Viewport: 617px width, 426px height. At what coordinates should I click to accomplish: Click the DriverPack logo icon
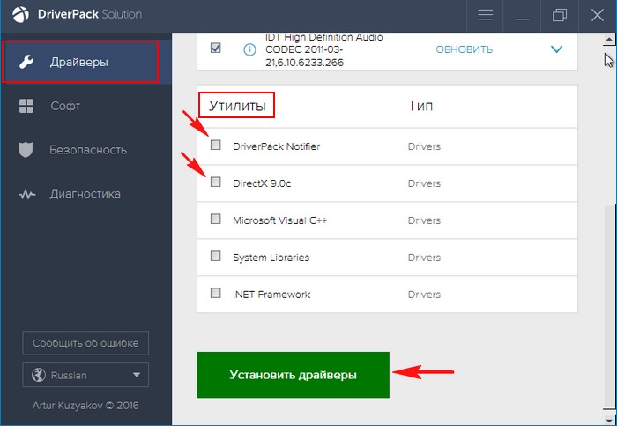point(19,15)
